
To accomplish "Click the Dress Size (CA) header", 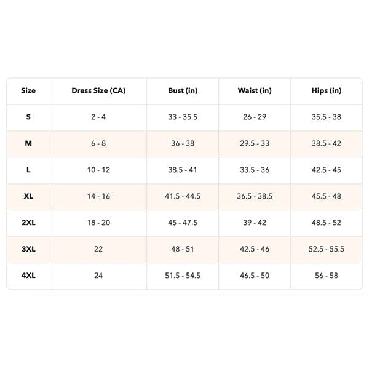I will pos(98,91).
